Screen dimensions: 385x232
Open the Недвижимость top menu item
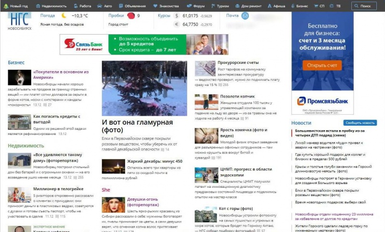click(x=51, y=6)
